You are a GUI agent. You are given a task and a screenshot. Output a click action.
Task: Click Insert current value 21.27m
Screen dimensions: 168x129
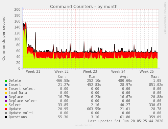pos(64,85)
